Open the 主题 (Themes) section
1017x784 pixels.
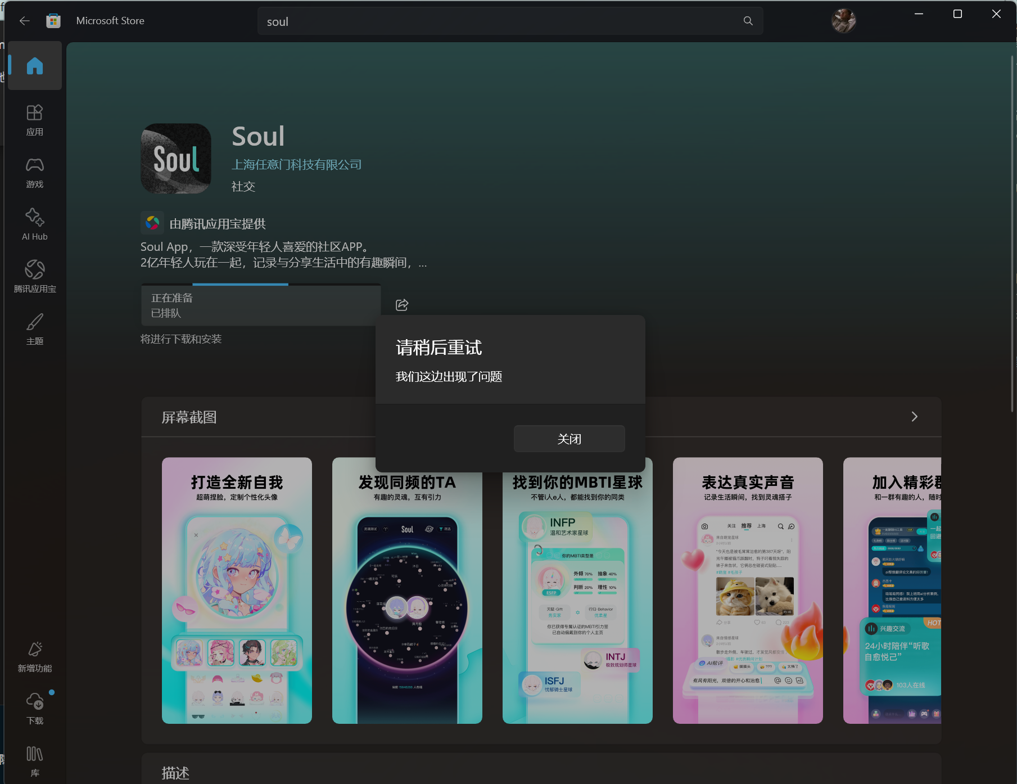point(35,330)
